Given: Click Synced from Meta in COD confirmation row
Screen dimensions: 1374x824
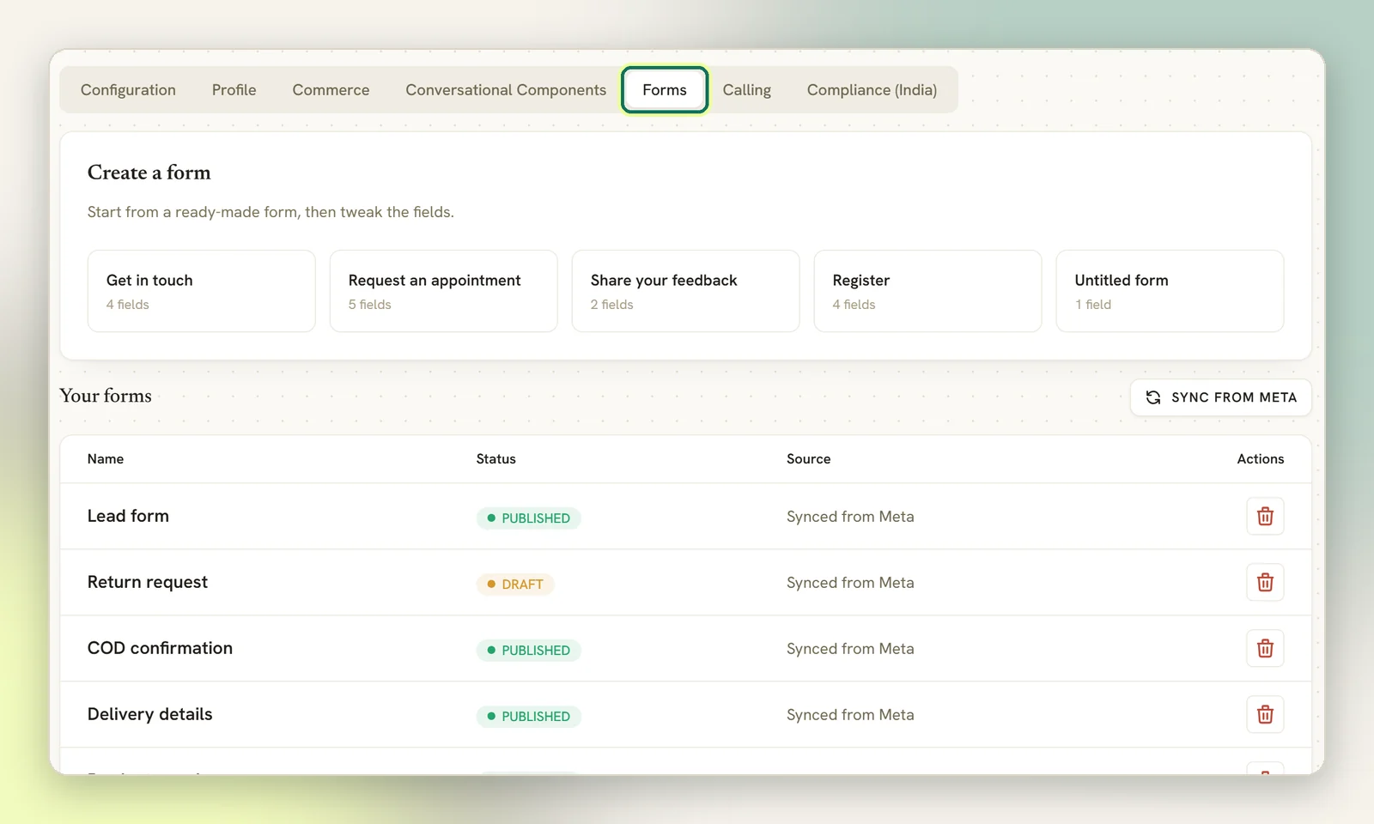Looking at the screenshot, I should pyautogui.click(x=850, y=649).
